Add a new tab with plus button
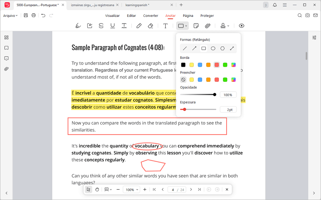The image size is (321, 200). (181, 5)
